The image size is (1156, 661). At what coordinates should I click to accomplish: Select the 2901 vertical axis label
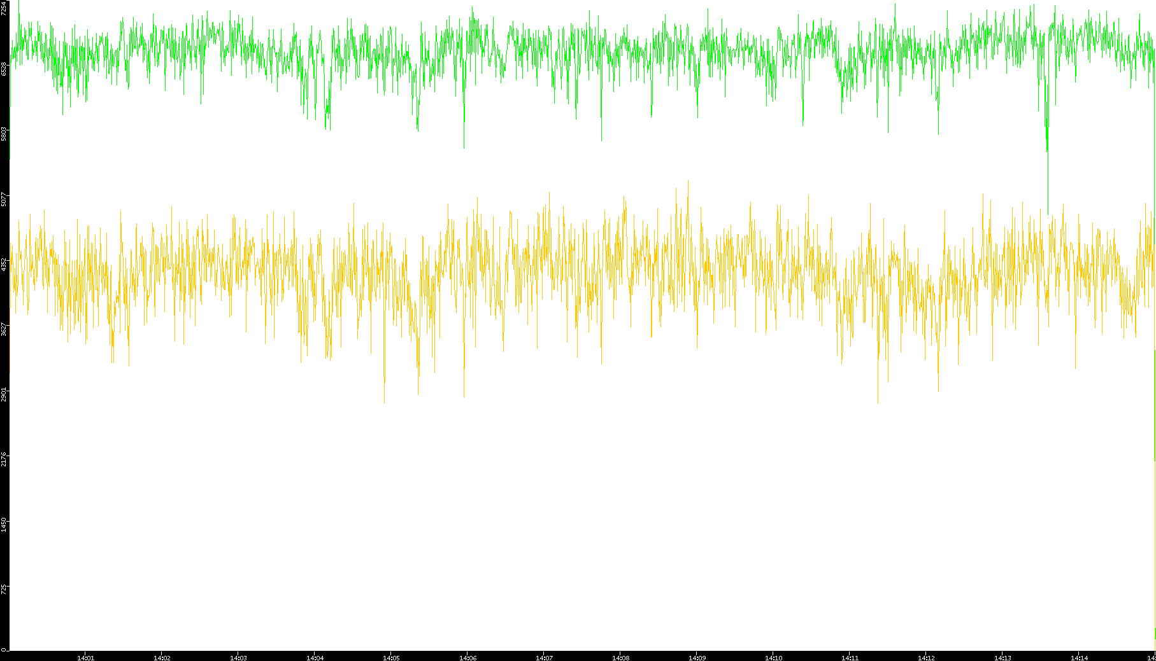(4, 394)
